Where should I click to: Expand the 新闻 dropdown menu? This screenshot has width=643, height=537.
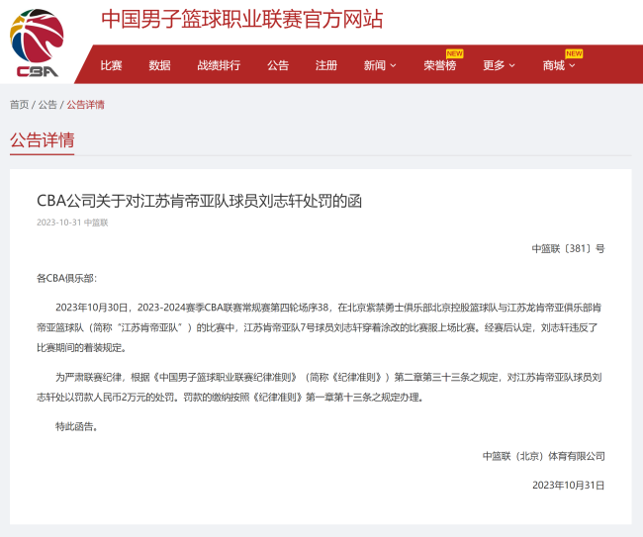[x=379, y=65]
